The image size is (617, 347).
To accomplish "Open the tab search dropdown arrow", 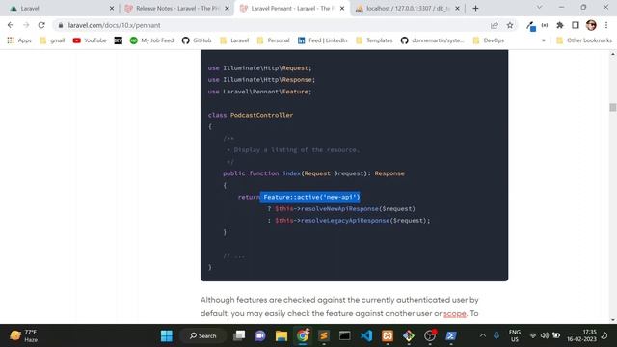I will tap(539, 7).
